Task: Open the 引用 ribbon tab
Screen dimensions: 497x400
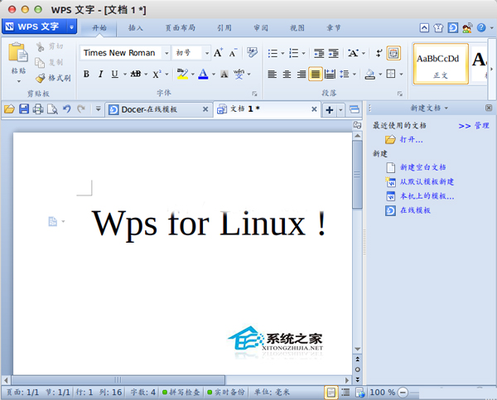Action: click(224, 28)
